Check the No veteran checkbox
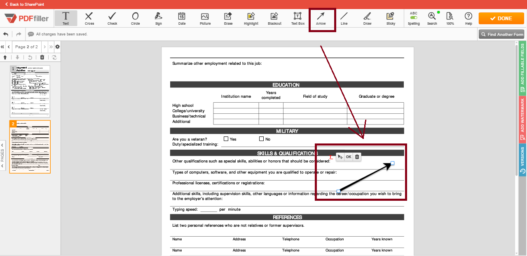527x256 pixels. [261, 139]
